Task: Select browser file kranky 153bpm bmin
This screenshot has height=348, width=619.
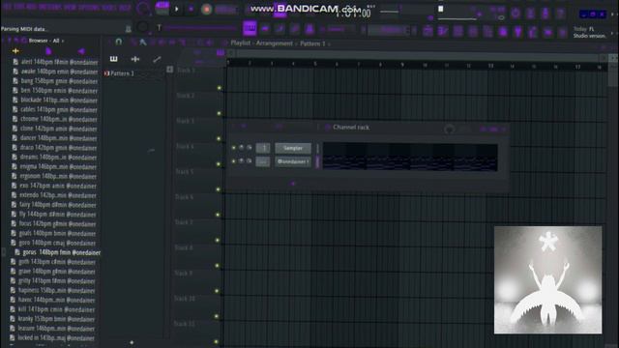Action: pos(53,319)
